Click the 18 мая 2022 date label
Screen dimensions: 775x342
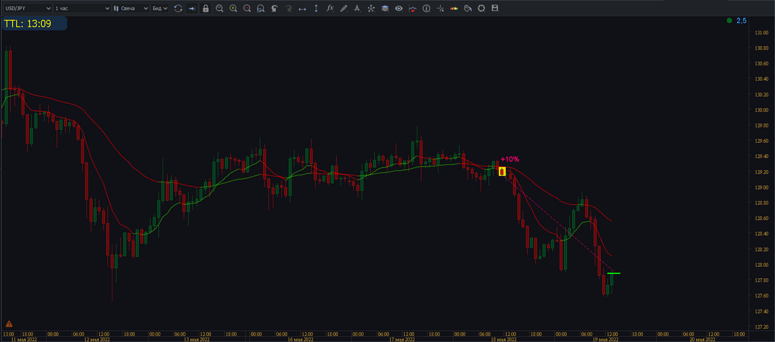pyautogui.click(x=503, y=339)
